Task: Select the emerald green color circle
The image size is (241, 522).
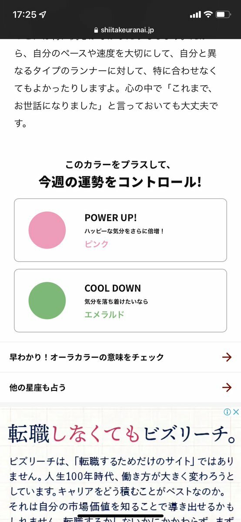Action: [47, 300]
